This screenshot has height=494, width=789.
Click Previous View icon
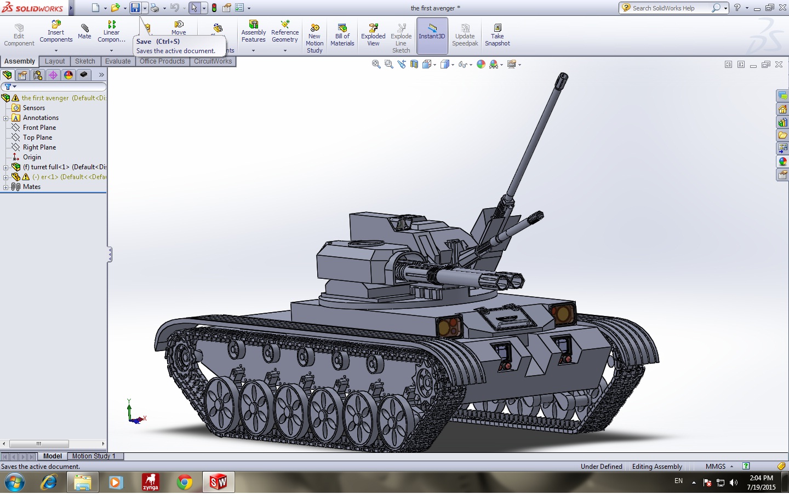(x=402, y=64)
